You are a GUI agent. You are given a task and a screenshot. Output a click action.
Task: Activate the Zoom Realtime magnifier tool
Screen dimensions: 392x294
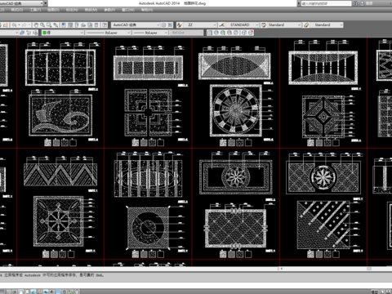pos(42,25)
